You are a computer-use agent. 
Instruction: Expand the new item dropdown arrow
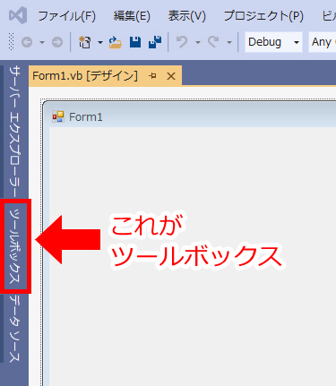100,42
